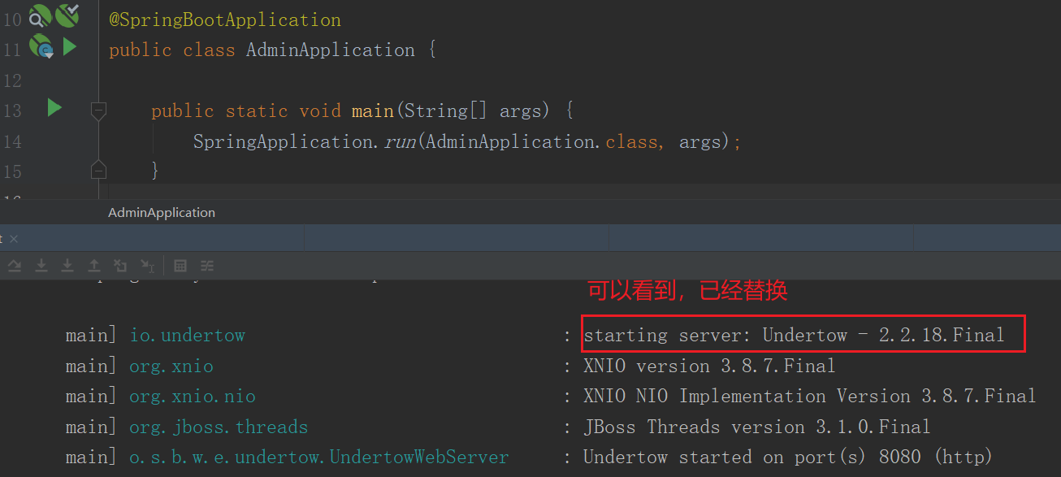The width and height of the screenshot is (1061, 477).
Task: Collapse the main method fold marker
Action: point(98,110)
